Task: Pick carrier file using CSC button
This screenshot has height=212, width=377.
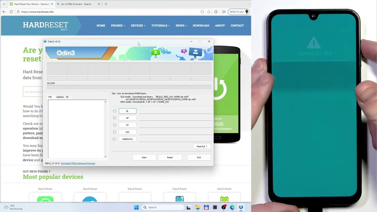Action: [x=128, y=132]
